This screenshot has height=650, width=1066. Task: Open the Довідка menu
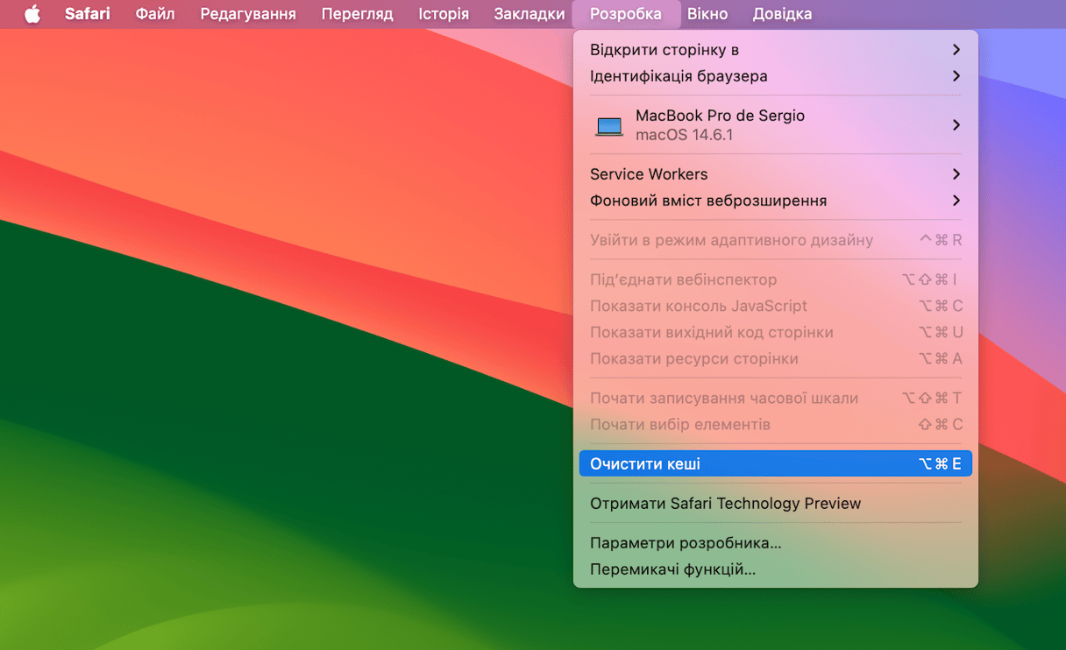click(x=782, y=14)
